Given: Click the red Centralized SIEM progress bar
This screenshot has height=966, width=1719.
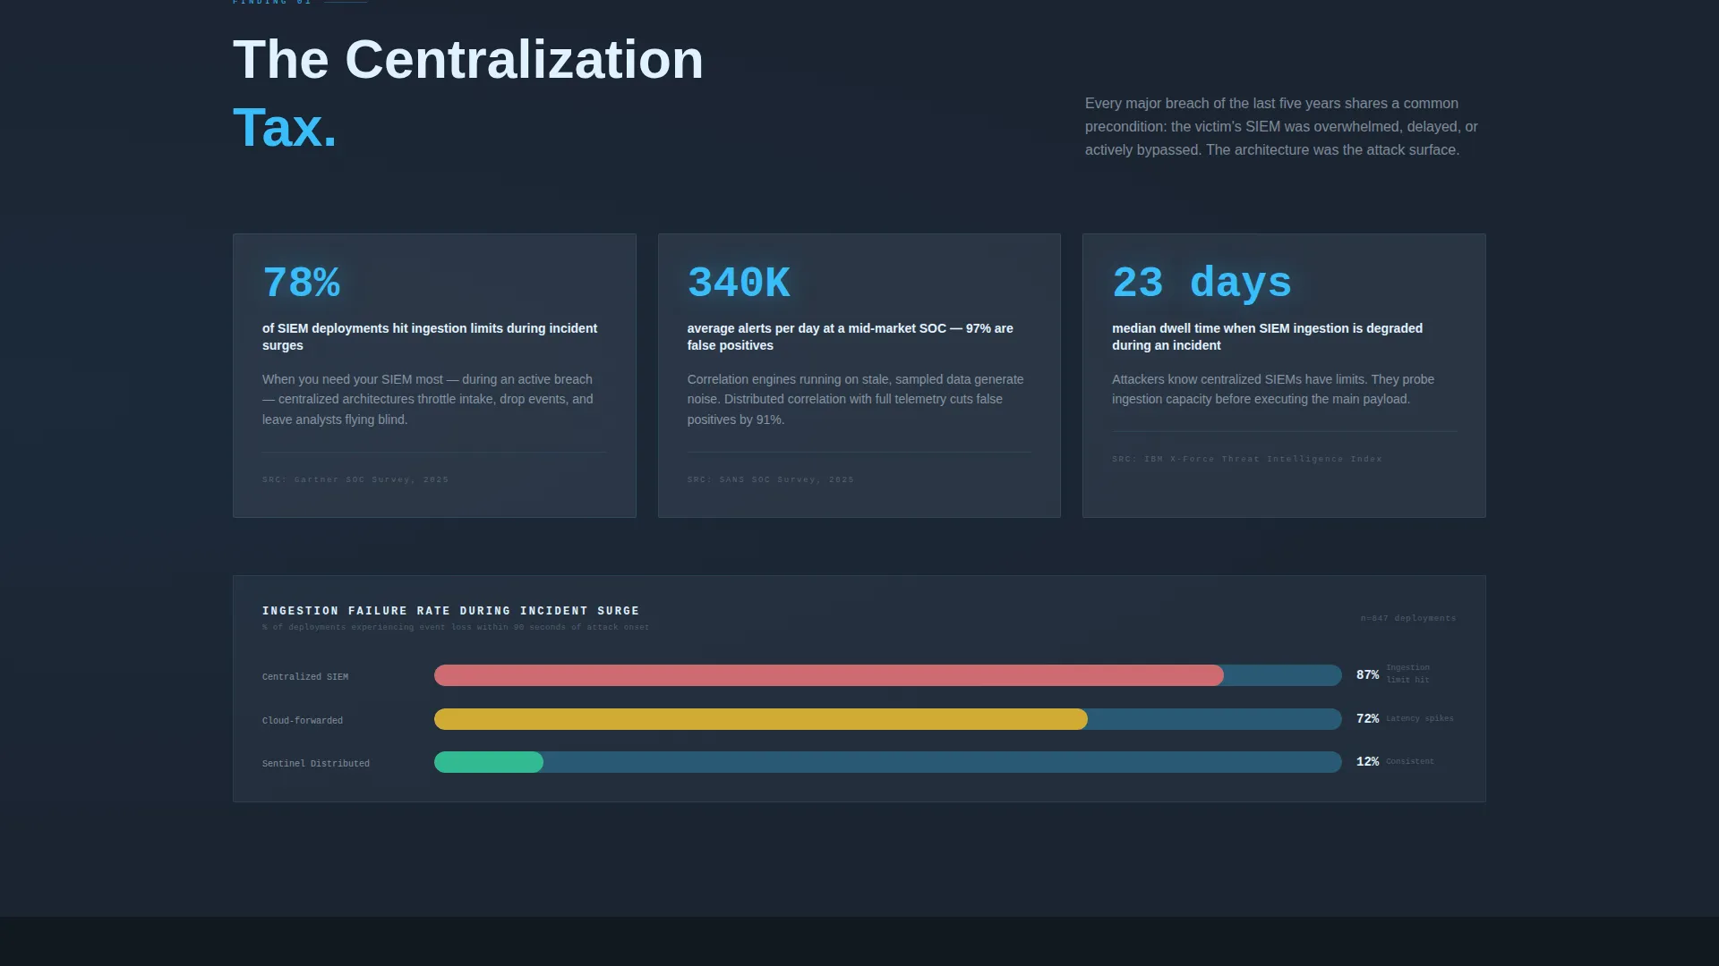Looking at the screenshot, I should pos(829,675).
